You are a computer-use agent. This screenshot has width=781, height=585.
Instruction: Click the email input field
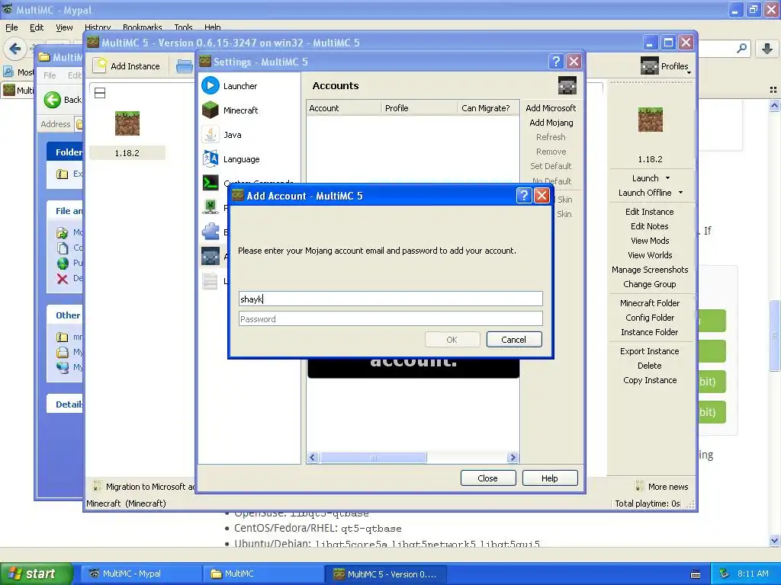(x=390, y=299)
